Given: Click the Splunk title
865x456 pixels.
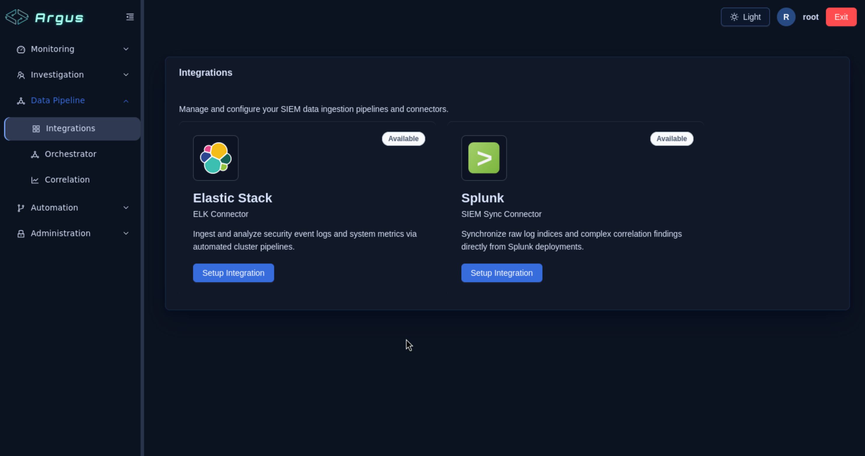Looking at the screenshot, I should [x=483, y=198].
